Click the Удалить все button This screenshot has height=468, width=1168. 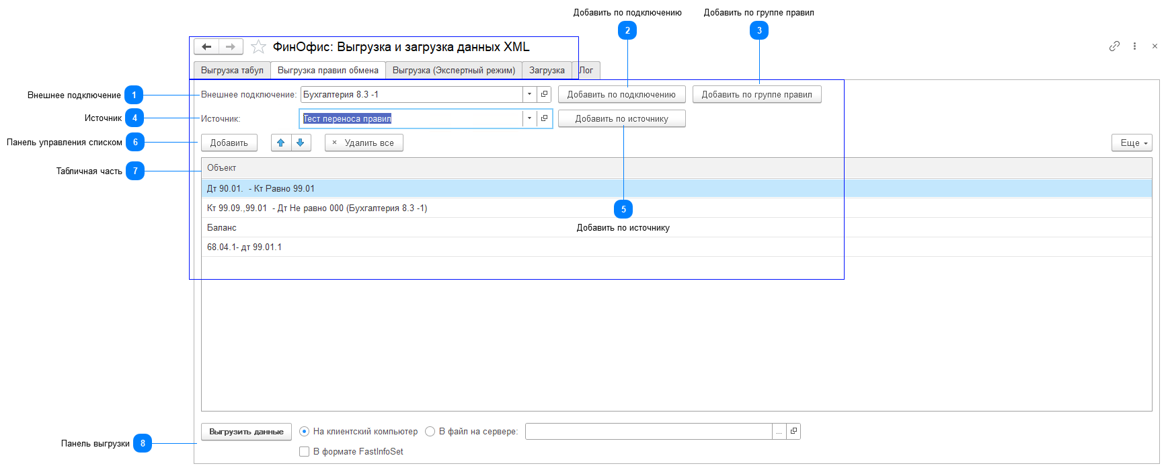tap(364, 143)
